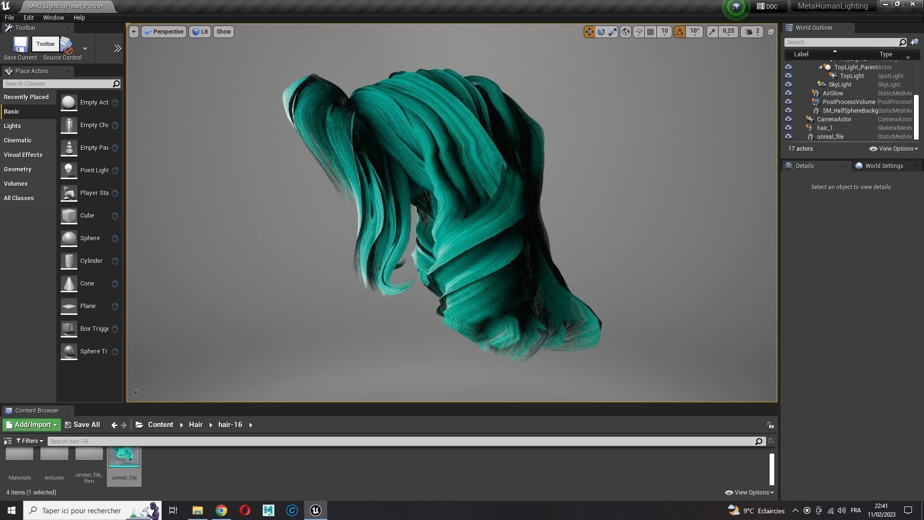
Task: Click the Save All button
Action: (x=82, y=425)
